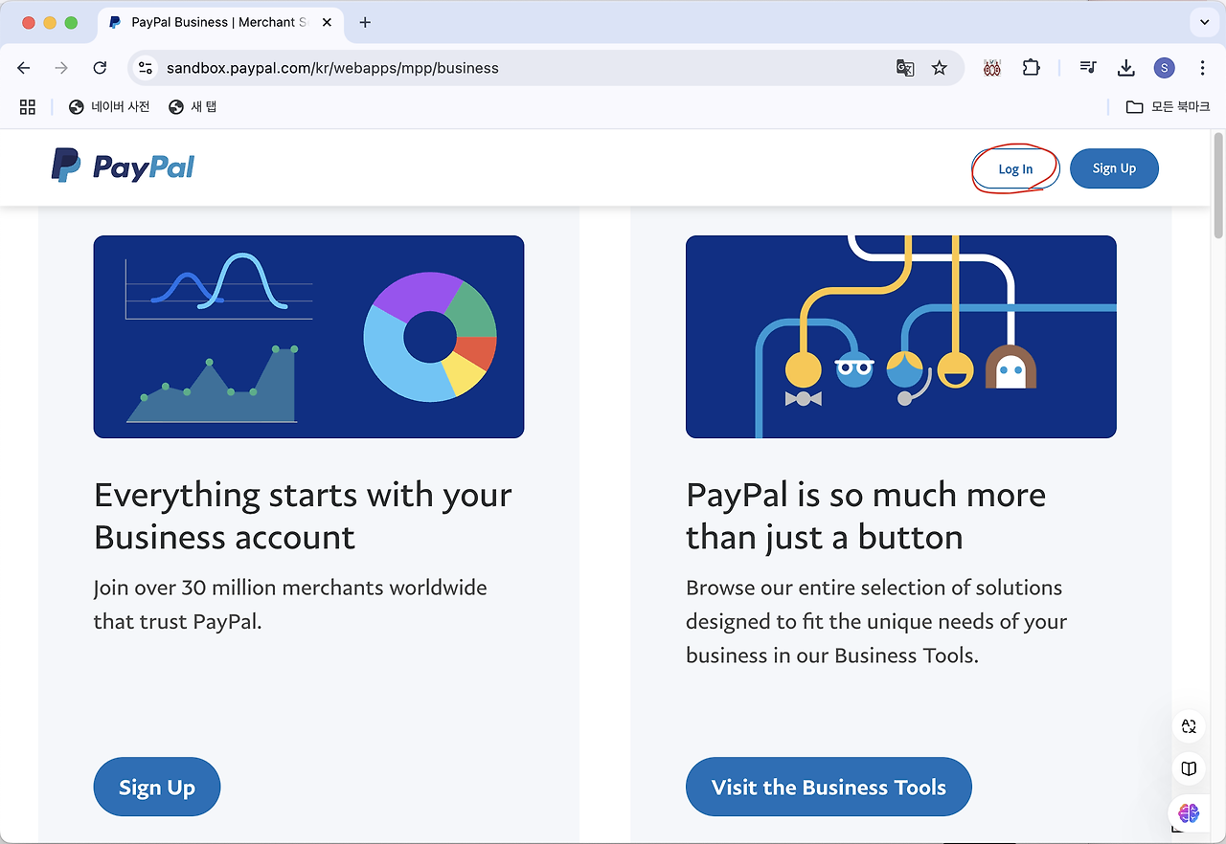Open the Chrome three-dot menu
Viewport: 1226px width, 844px height.
pyautogui.click(x=1202, y=68)
